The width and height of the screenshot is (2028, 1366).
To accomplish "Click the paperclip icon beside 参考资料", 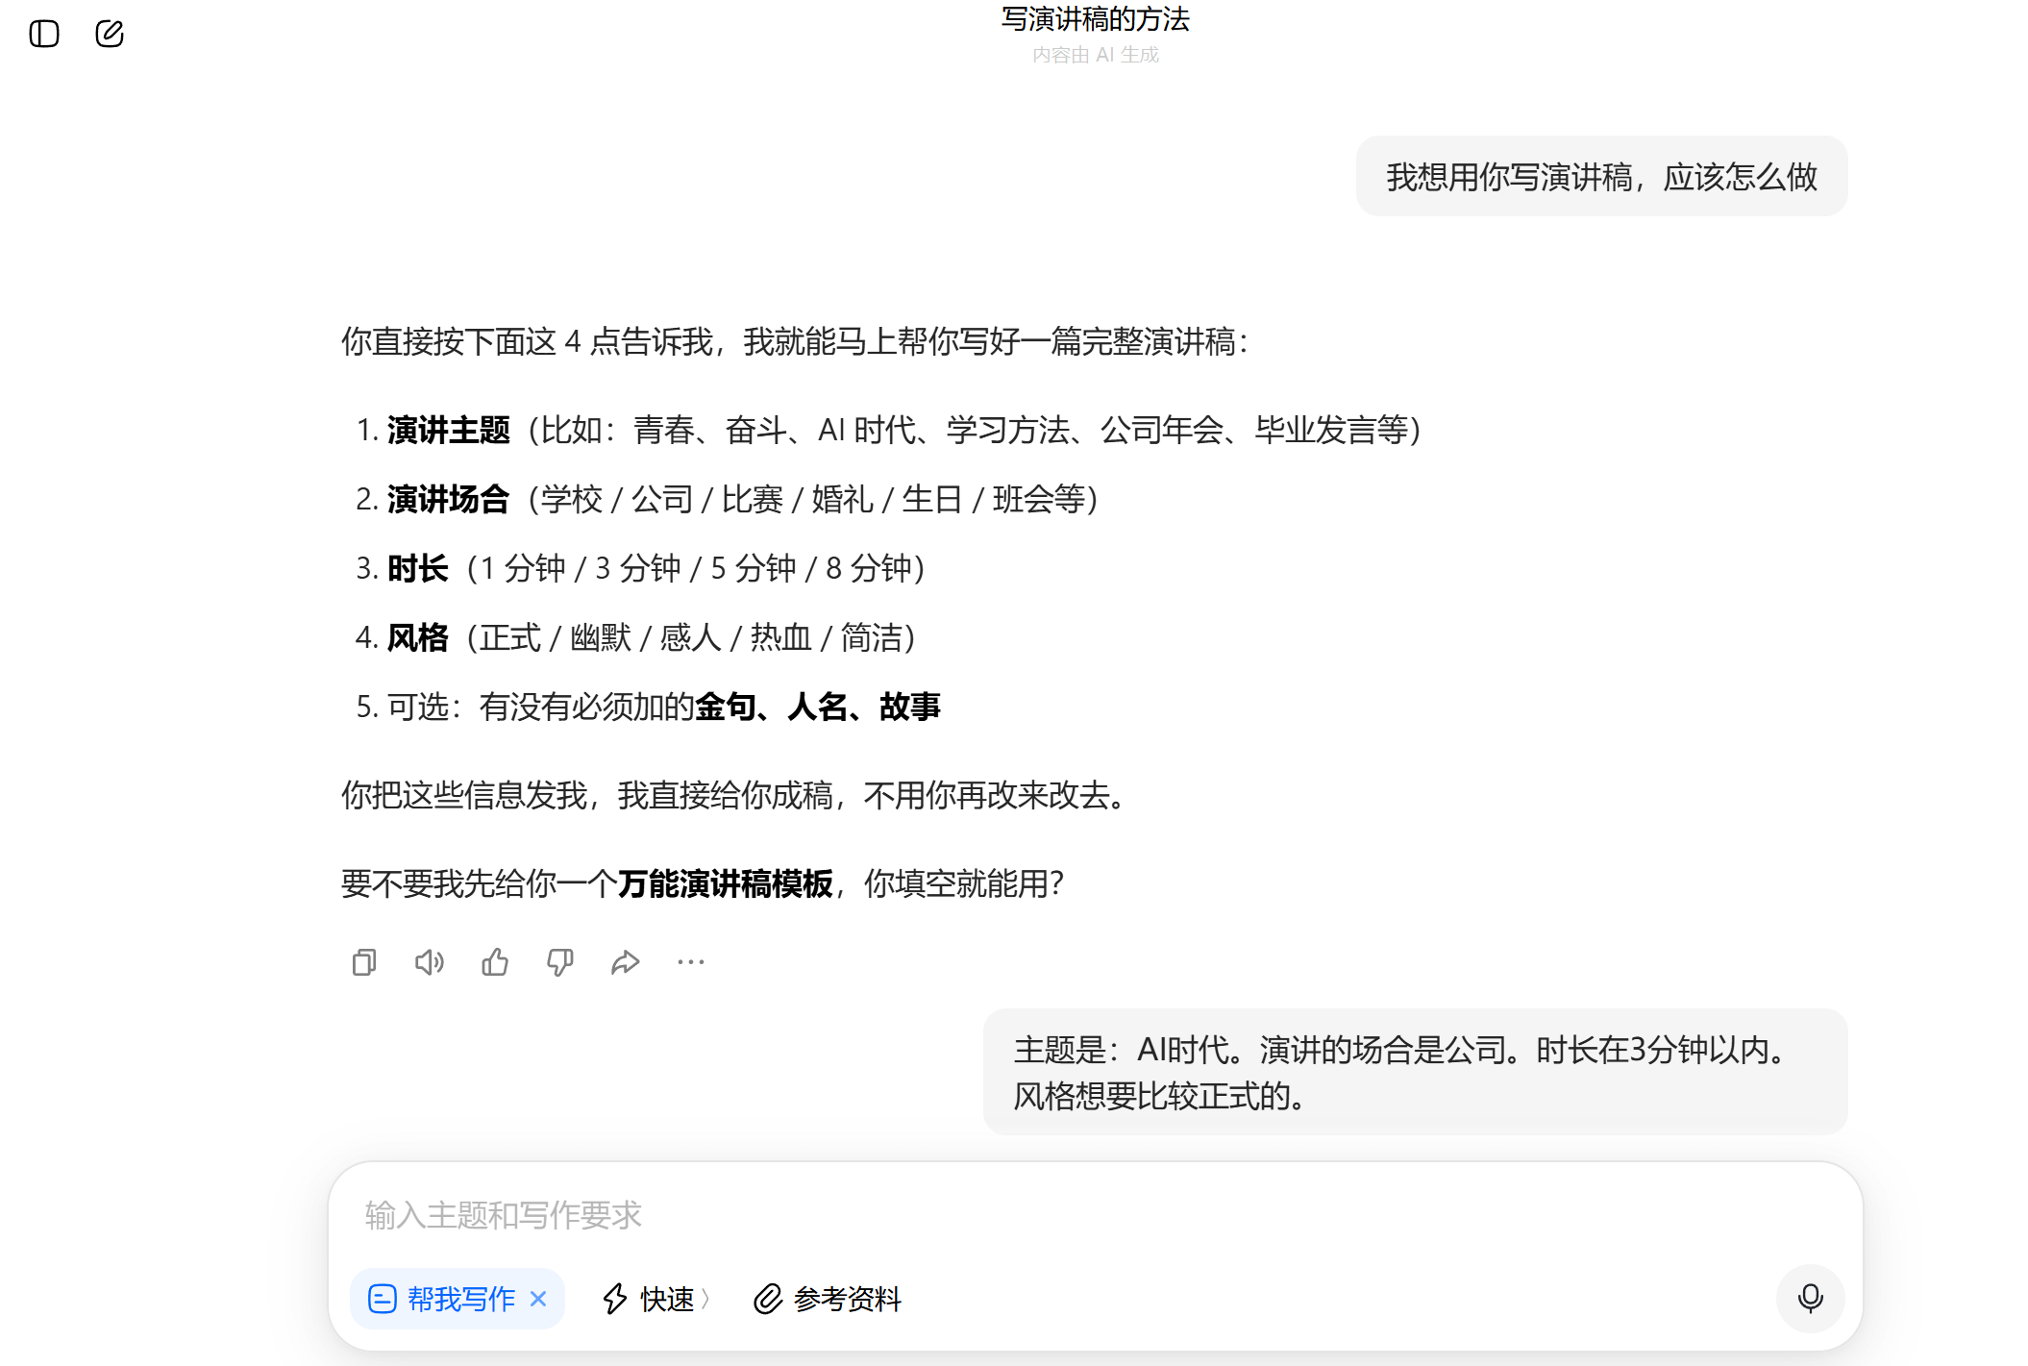I will click(x=768, y=1299).
